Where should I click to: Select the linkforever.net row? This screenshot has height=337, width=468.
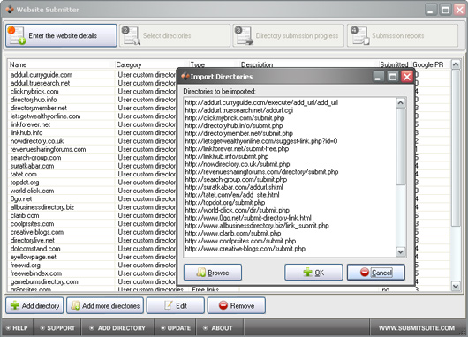point(30,124)
